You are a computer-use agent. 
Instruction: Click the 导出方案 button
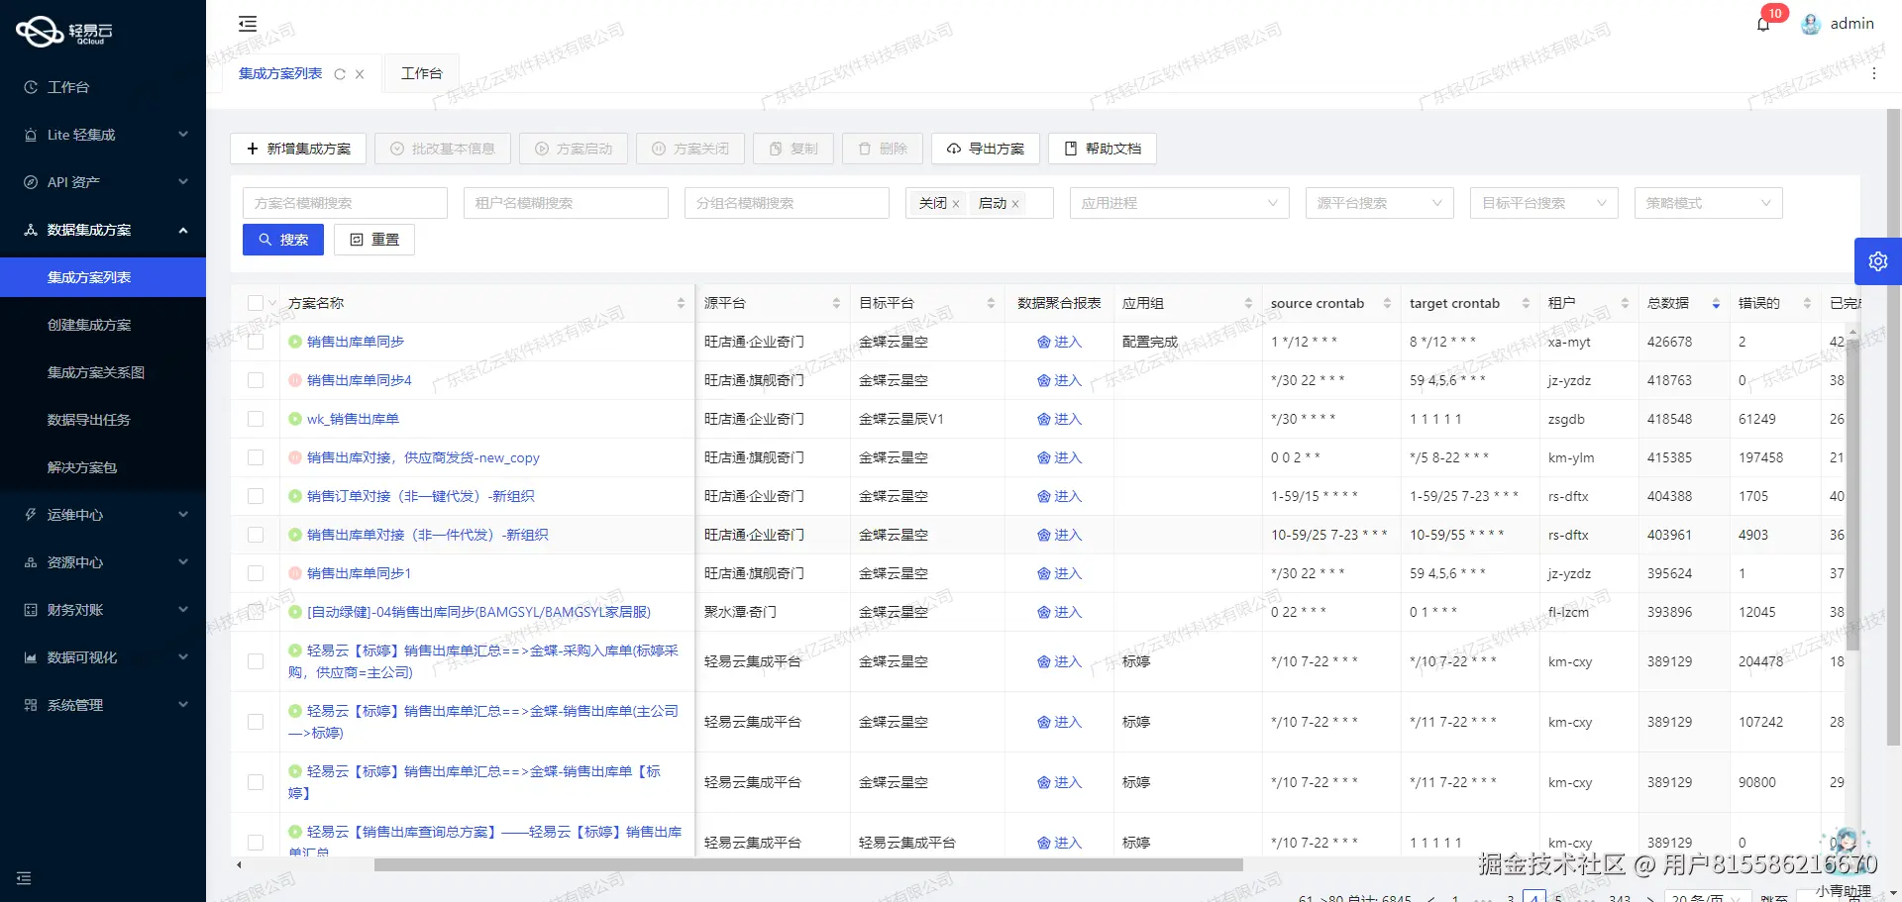(986, 149)
